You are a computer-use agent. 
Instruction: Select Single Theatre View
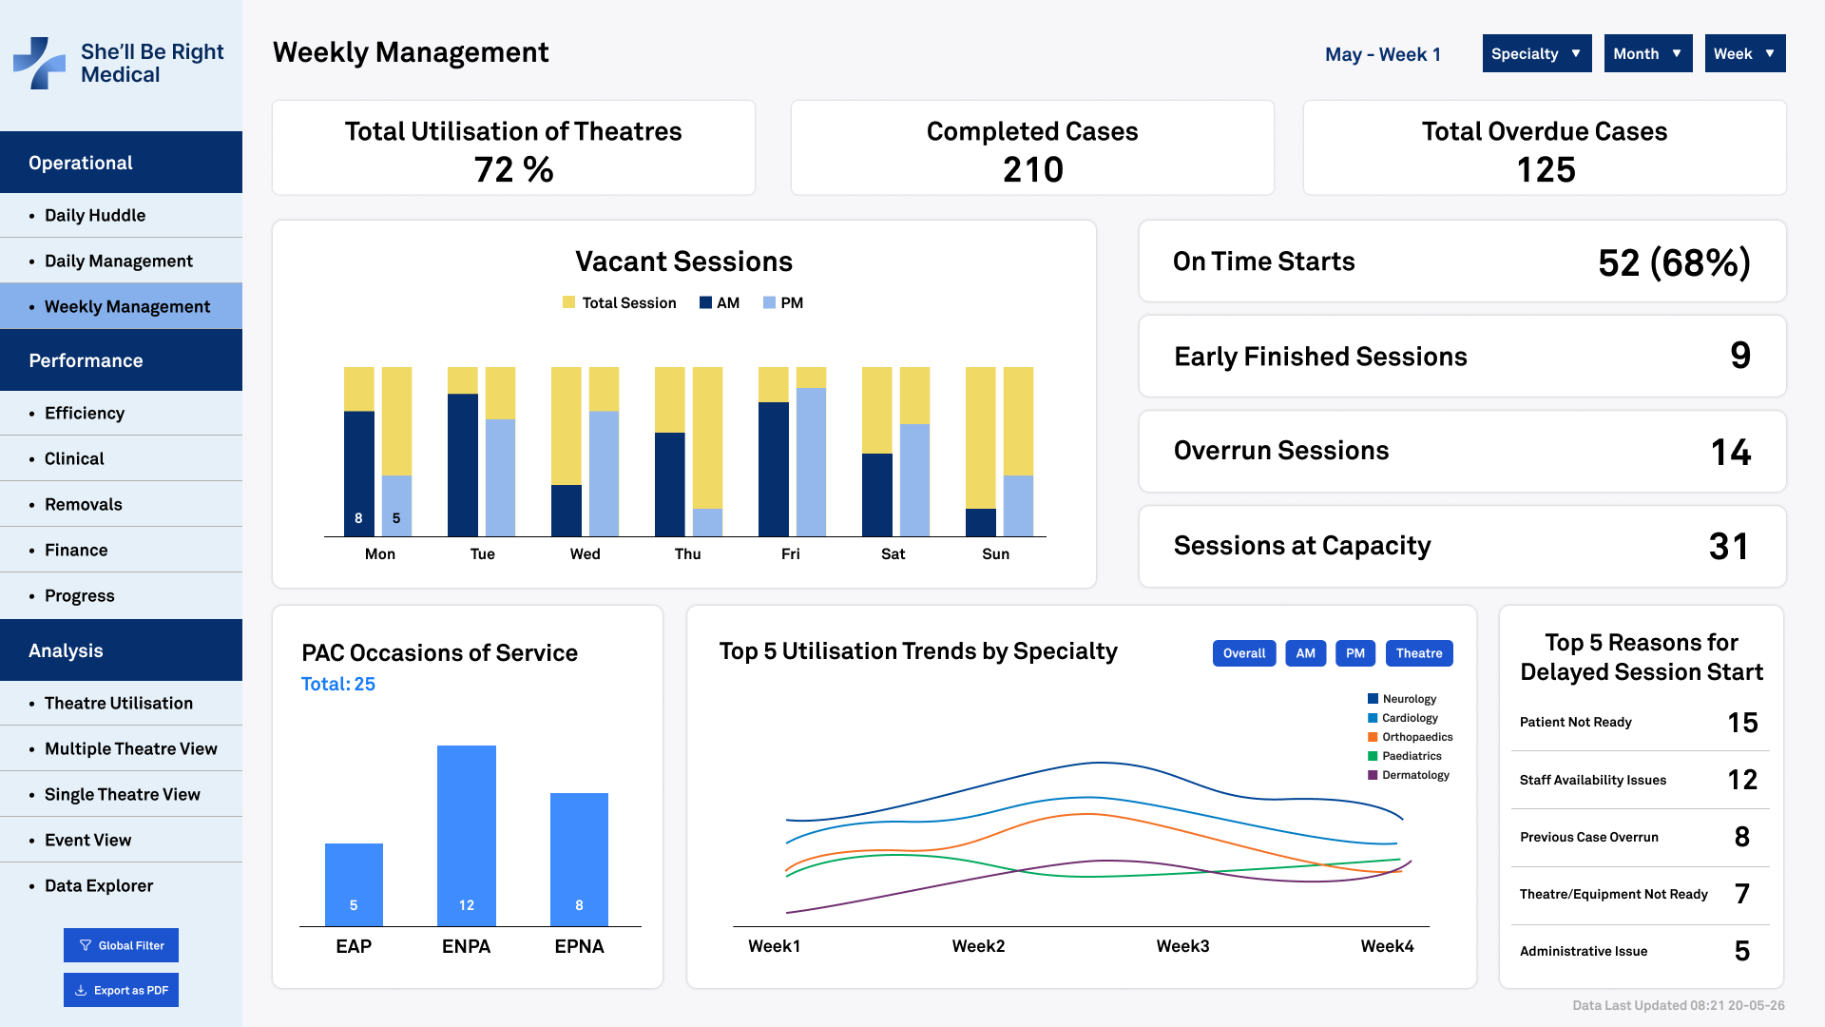point(121,794)
